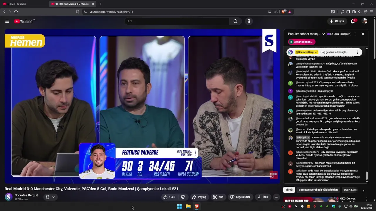Open more video actions three-dot menu
Image resolution: width=376 pixels, height=211 pixels.
tap(276, 197)
